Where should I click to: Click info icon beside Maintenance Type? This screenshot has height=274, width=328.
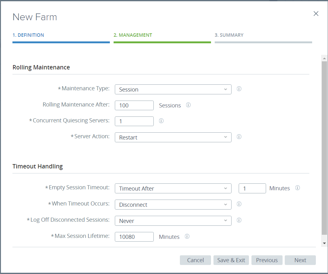[x=239, y=89]
